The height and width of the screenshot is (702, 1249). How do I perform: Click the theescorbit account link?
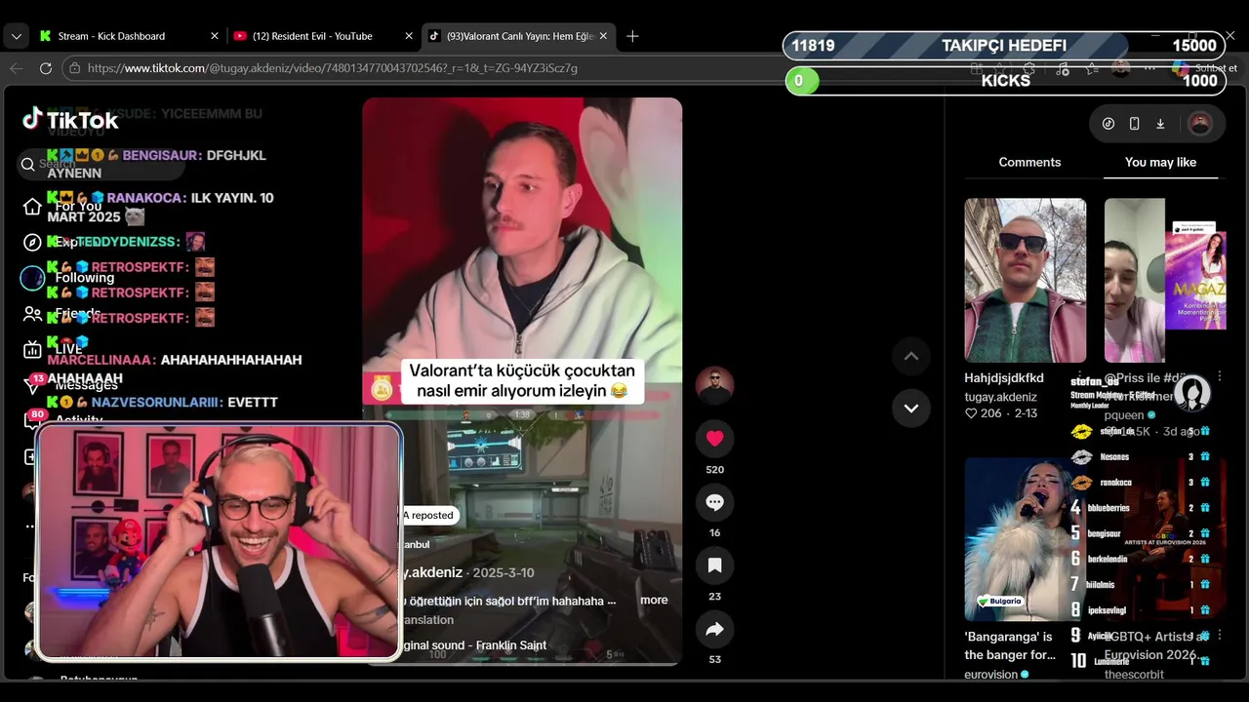(x=1134, y=674)
